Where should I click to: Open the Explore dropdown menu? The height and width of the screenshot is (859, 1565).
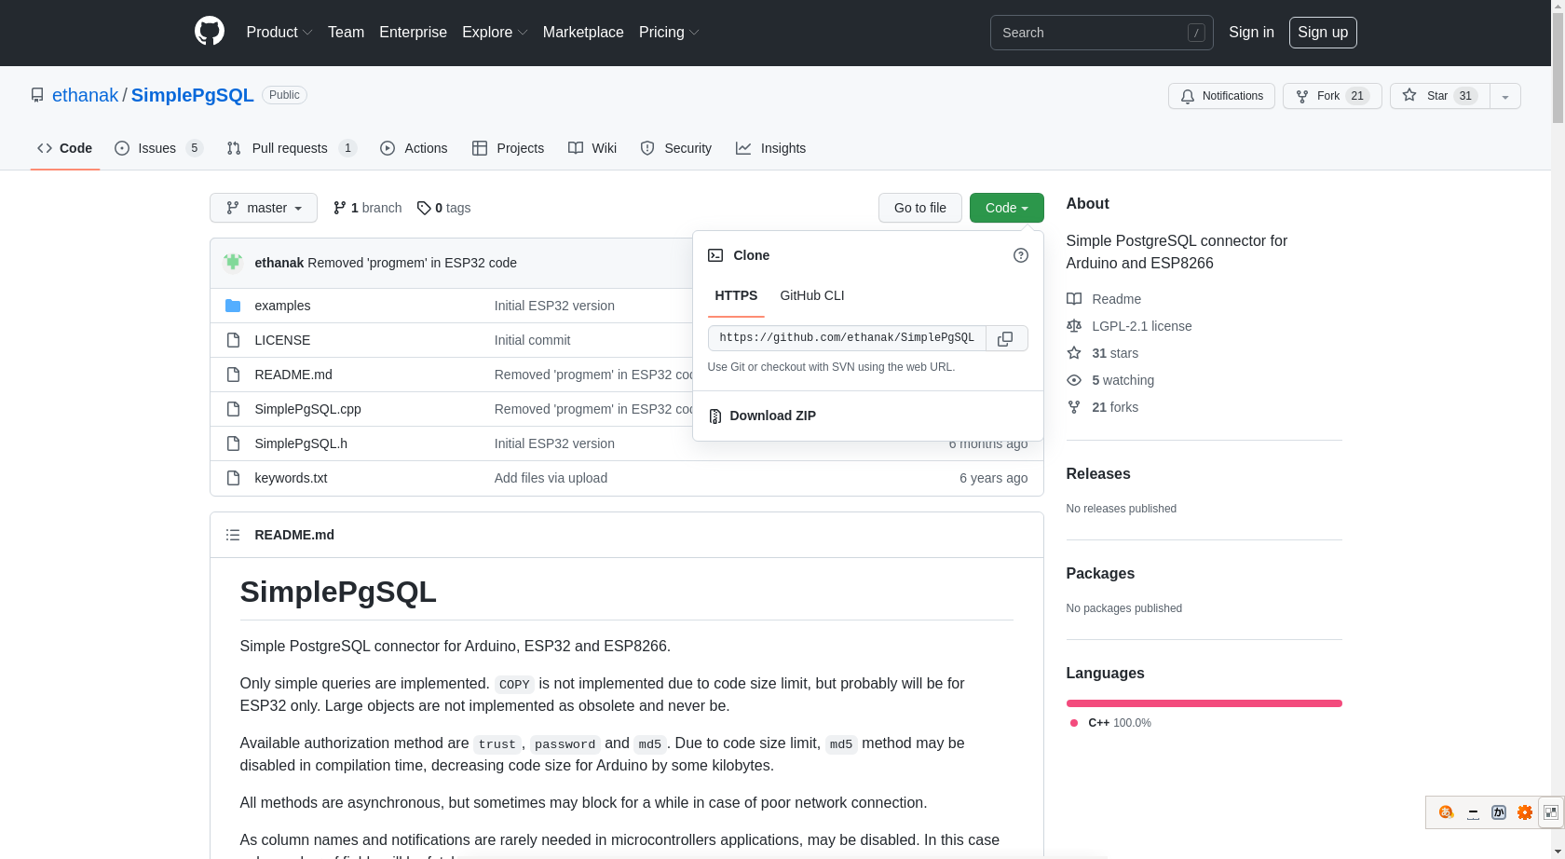point(495,32)
